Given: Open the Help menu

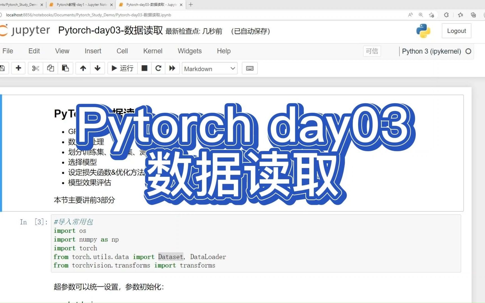Looking at the screenshot, I should (224, 51).
